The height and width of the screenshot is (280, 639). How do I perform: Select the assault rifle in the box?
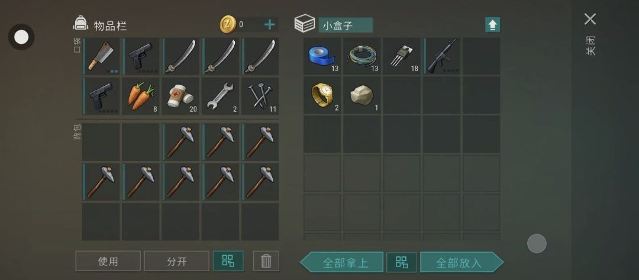coord(441,56)
